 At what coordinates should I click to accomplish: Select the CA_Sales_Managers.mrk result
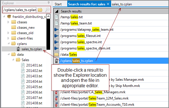pyautogui.click(x=114, y=92)
